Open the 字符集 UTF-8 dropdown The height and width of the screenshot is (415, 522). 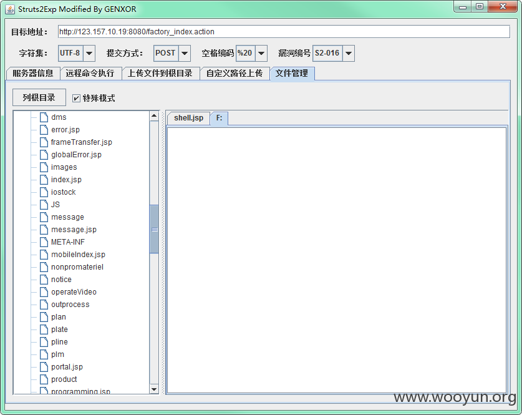[89, 53]
